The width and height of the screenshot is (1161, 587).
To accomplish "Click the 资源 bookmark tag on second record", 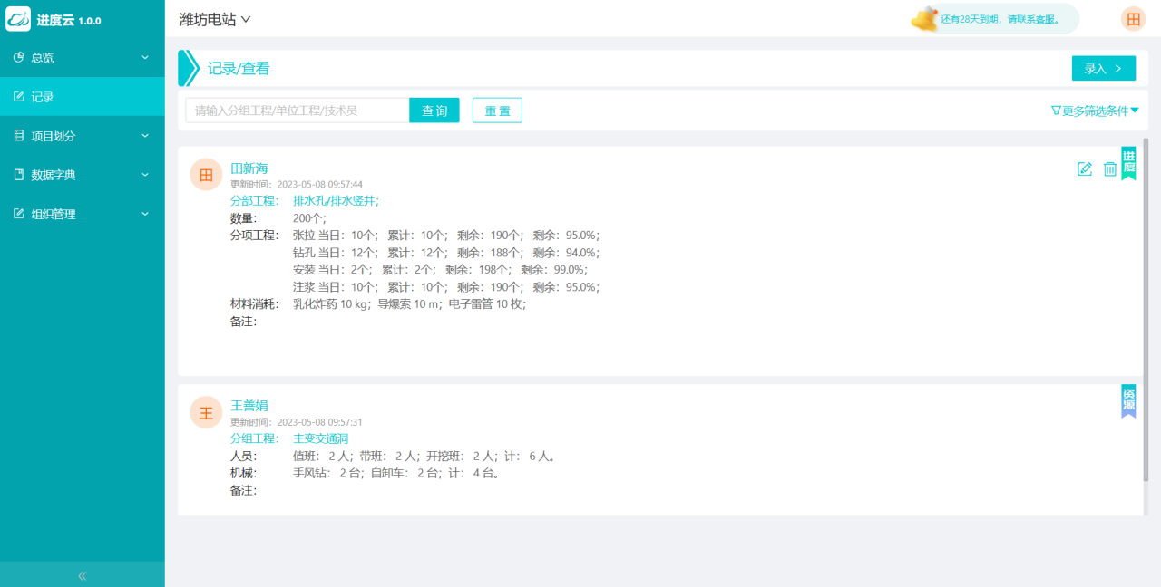I will pos(1128,400).
